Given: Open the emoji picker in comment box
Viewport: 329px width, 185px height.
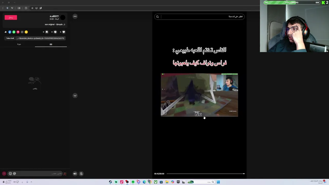Looking at the screenshot, I should coord(10,174).
